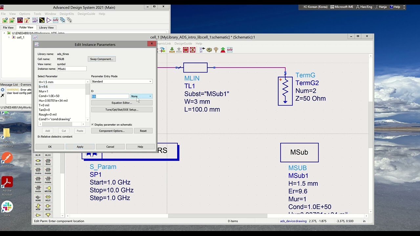Select the MLSC component in palette
This screenshot has height=236, width=420.
(38, 162)
